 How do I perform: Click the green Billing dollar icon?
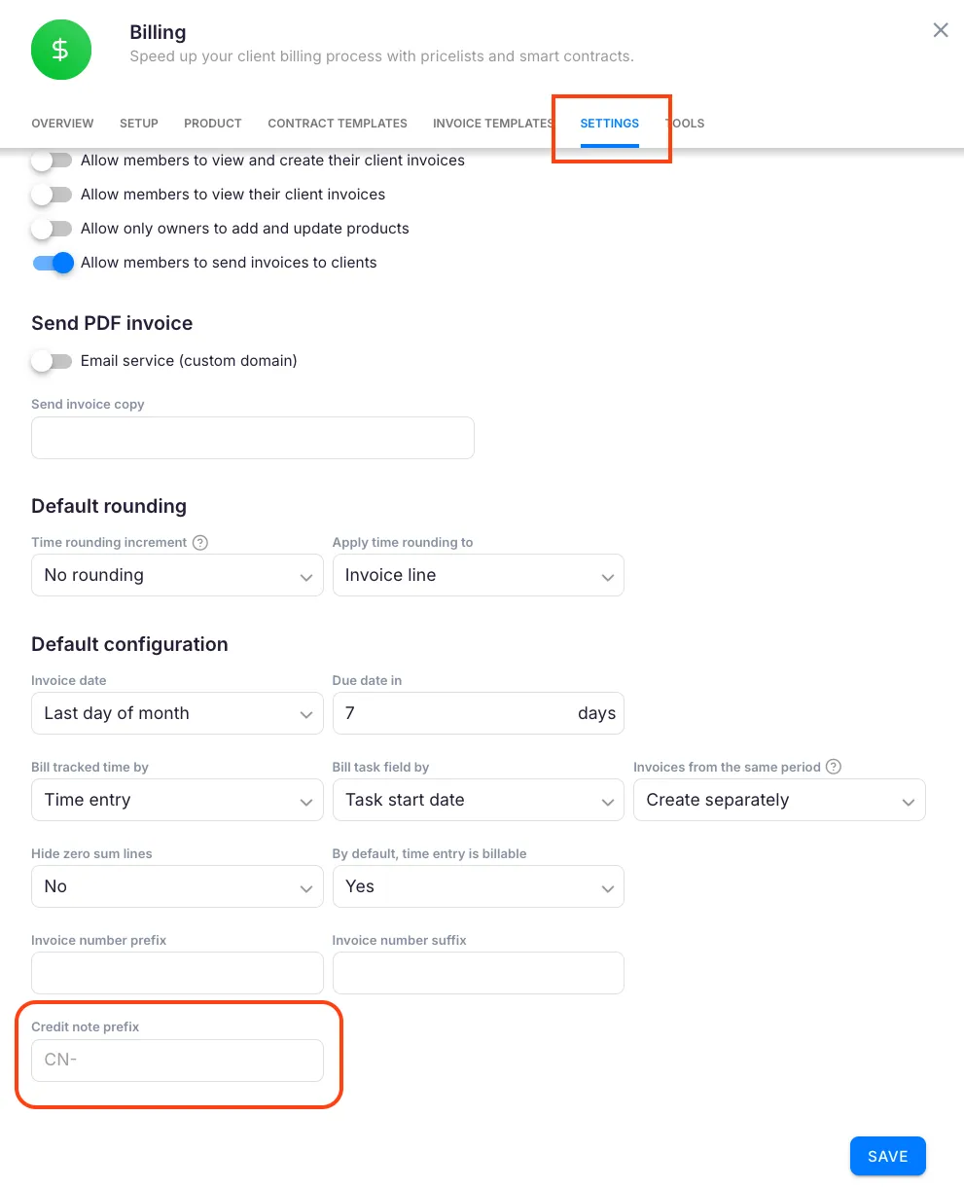[60, 50]
